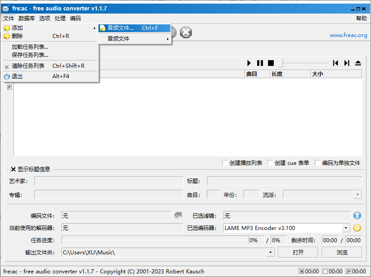Click the playback position slider
Screen dimensions: 371x277
coord(303,63)
